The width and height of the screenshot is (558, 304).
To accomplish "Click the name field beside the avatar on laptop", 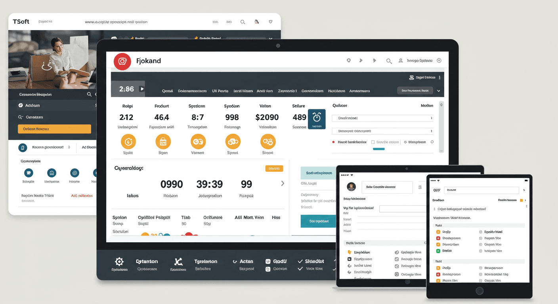I will [387, 187].
